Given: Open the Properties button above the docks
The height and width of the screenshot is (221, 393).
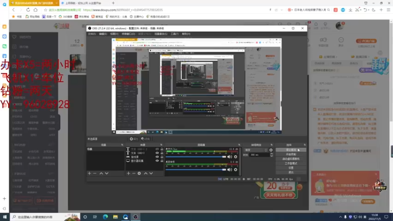Looking at the screenshot, I should 134,139.
